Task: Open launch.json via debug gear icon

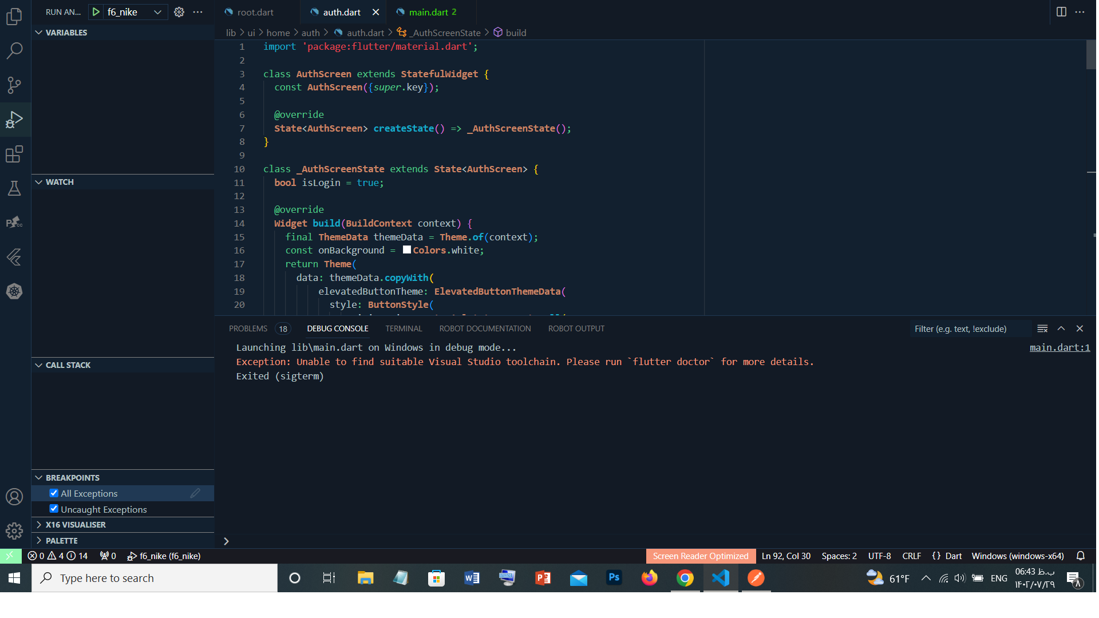Action: [179, 12]
